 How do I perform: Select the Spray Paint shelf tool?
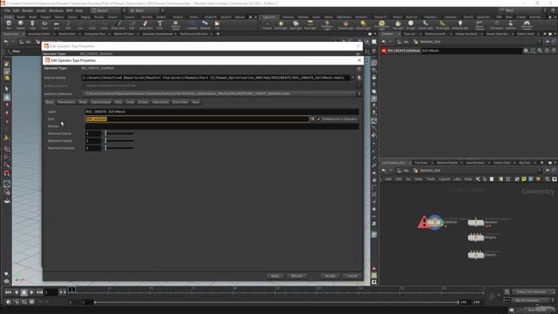(146, 25)
